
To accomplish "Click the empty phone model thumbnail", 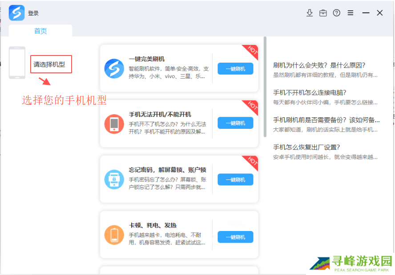I will (x=16, y=62).
